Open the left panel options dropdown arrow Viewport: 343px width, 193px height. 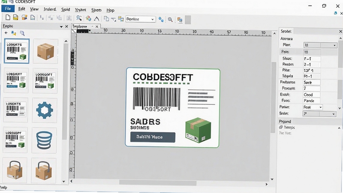61,27
